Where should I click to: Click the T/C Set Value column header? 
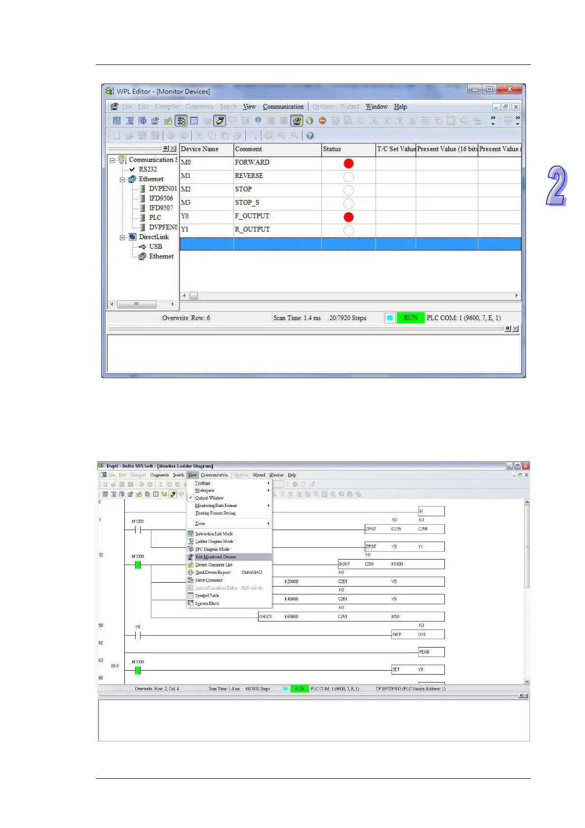click(x=396, y=149)
